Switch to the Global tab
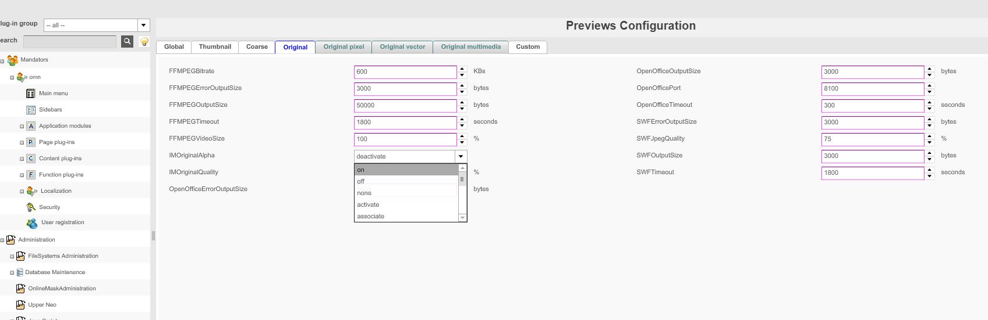The image size is (988, 320). click(x=173, y=47)
